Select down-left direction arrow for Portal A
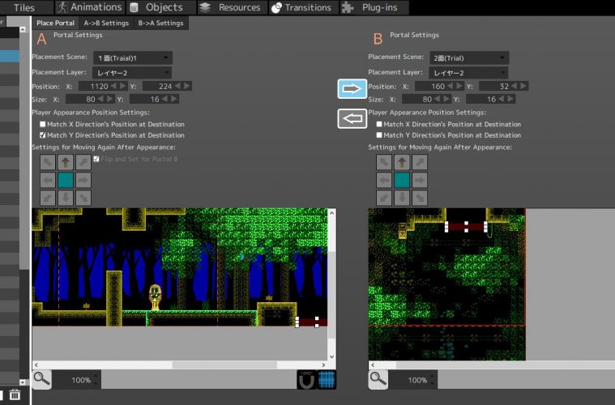This screenshot has height=405, width=615. coord(48,198)
